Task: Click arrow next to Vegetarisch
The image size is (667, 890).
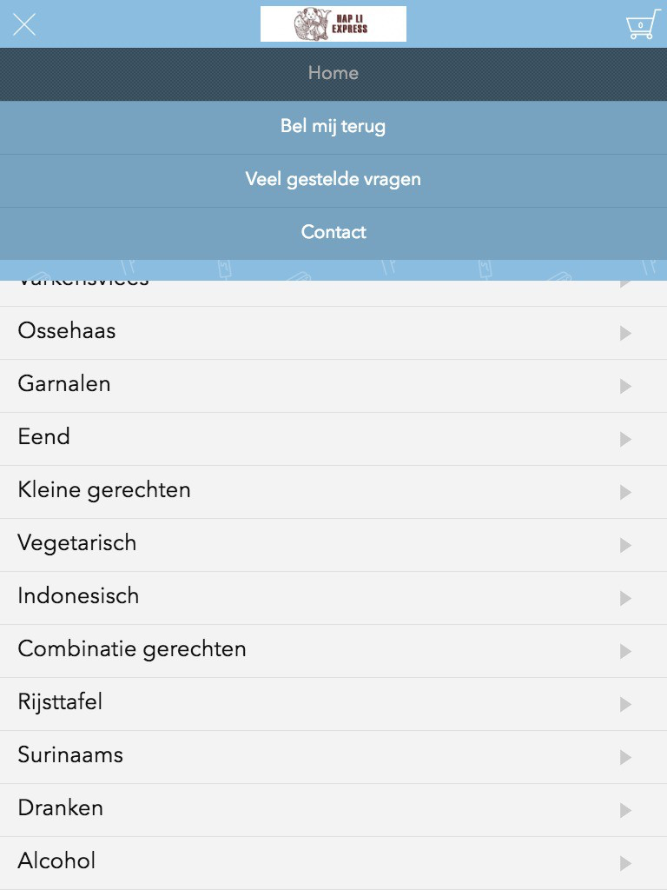Action: [625, 545]
